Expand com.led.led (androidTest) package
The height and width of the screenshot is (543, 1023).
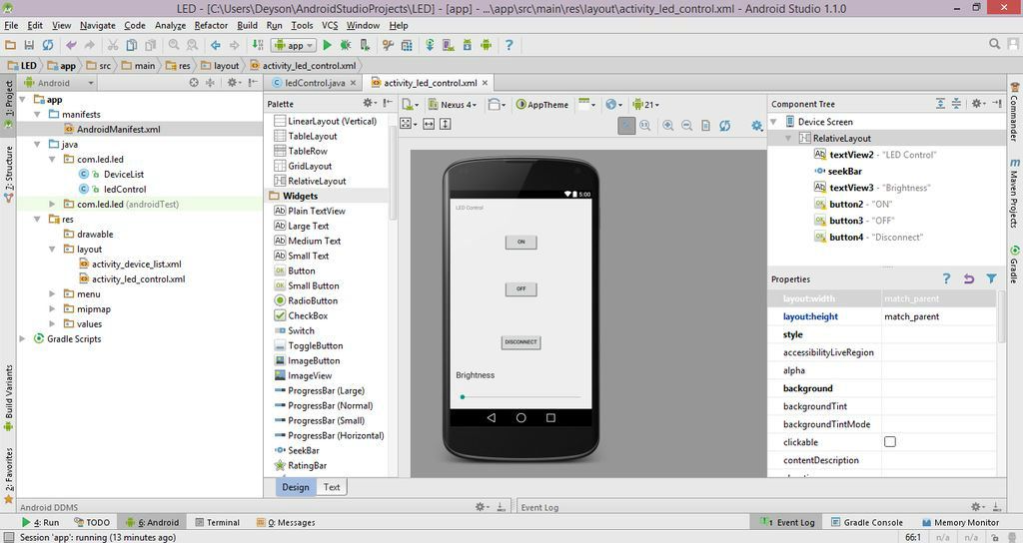click(52, 204)
